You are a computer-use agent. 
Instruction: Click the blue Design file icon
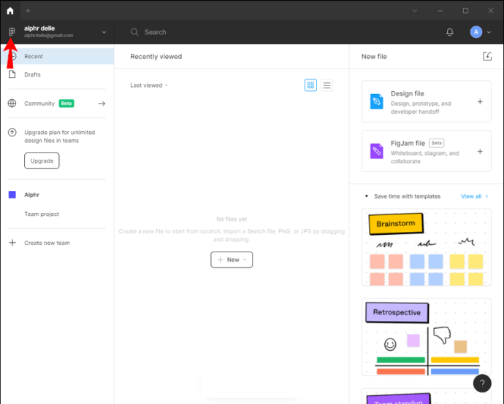click(376, 101)
